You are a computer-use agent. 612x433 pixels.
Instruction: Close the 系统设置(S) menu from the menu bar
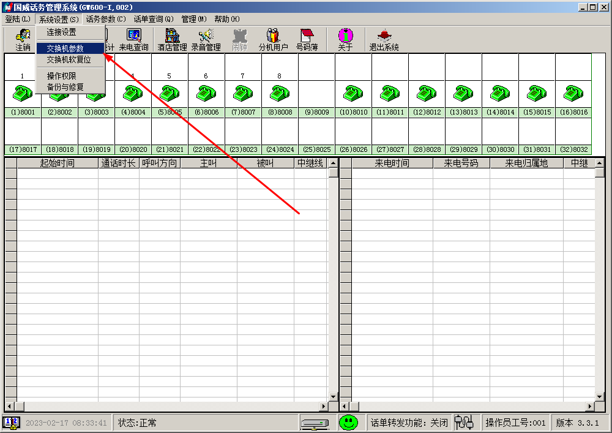[59, 19]
